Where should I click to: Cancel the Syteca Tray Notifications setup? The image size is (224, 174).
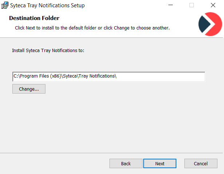(x=201, y=163)
